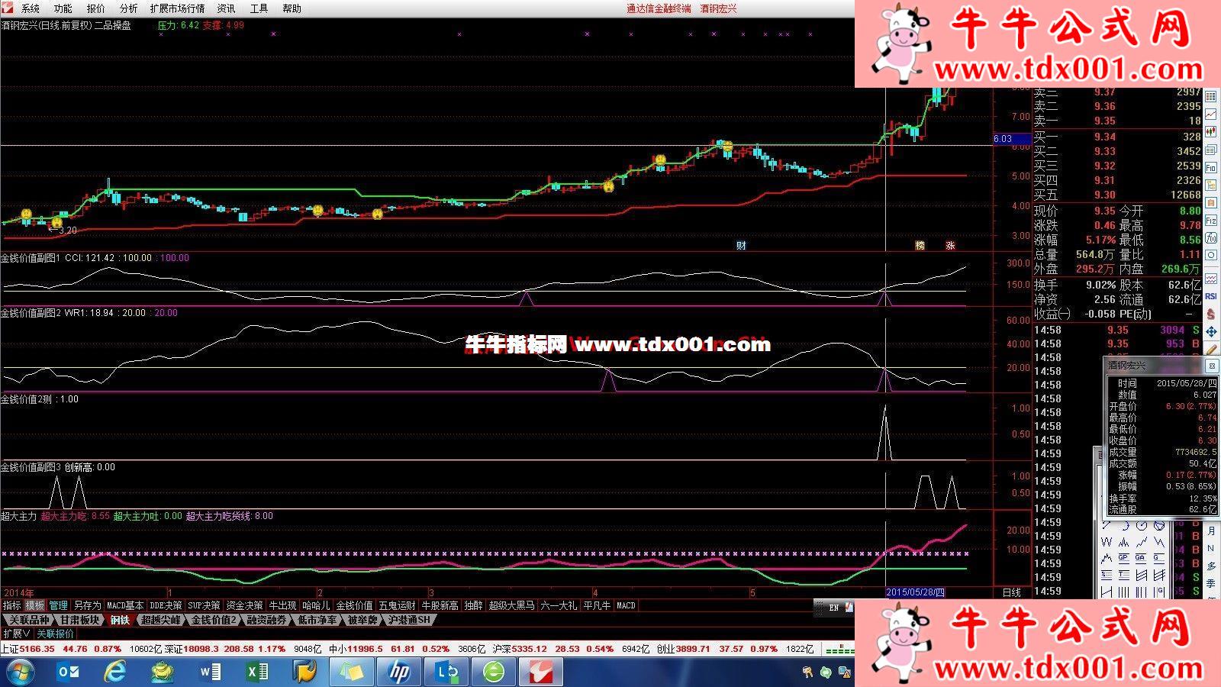The image size is (1221, 687).
Task: Select the 超级大黑马 template tab
Action: [x=511, y=605]
